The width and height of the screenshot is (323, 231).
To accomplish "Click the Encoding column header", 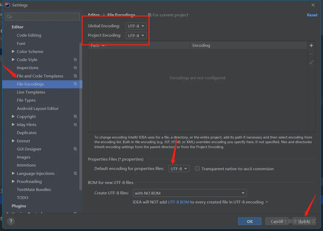I will 249,45.
